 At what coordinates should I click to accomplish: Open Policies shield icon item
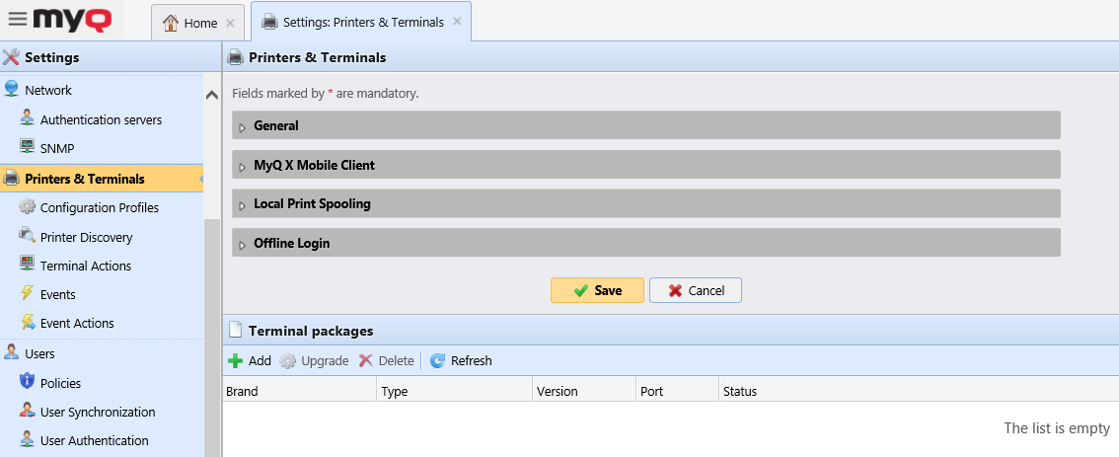pos(28,383)
